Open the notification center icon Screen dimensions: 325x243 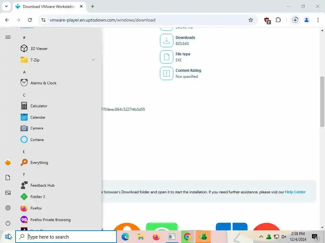[x=315, y=237]
